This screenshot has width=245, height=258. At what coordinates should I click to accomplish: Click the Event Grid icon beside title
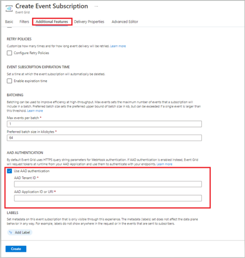[x=9, y=8]
